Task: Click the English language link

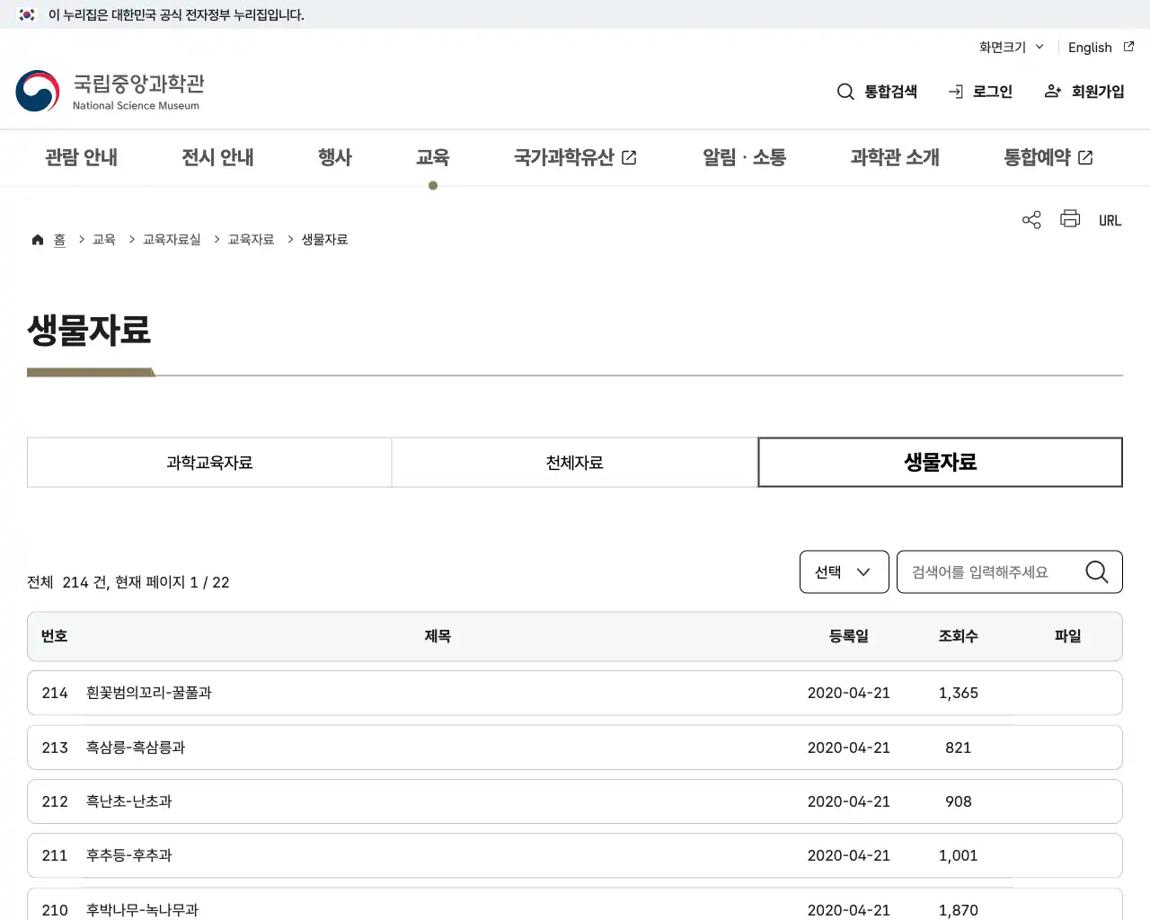Action: tap(1089, 47)
